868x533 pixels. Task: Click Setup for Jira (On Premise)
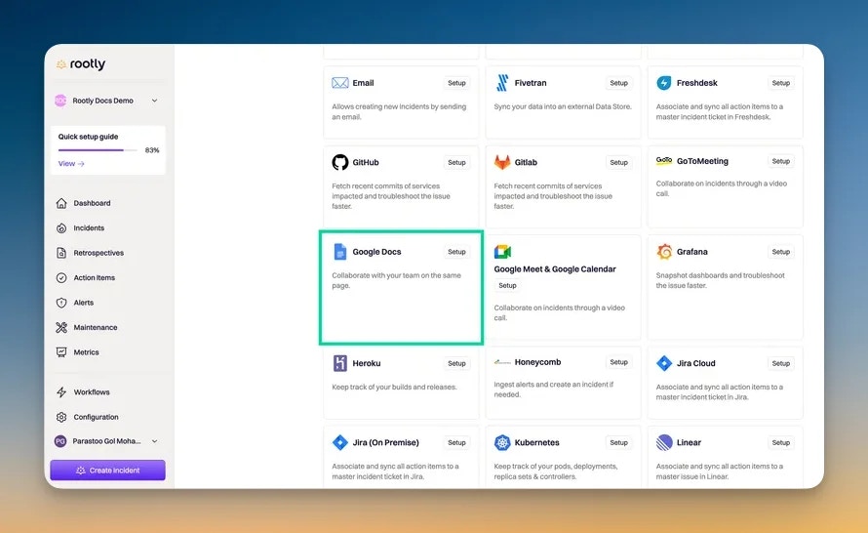click(456, 442)
